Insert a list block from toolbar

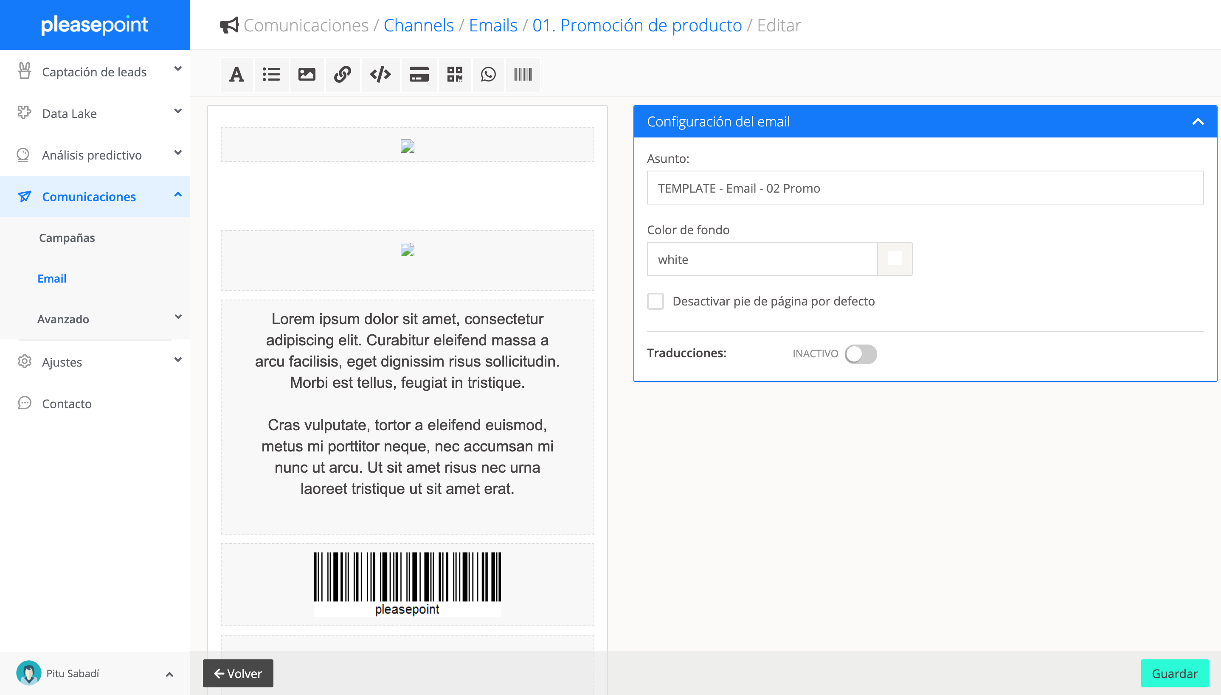pos(271,75)
